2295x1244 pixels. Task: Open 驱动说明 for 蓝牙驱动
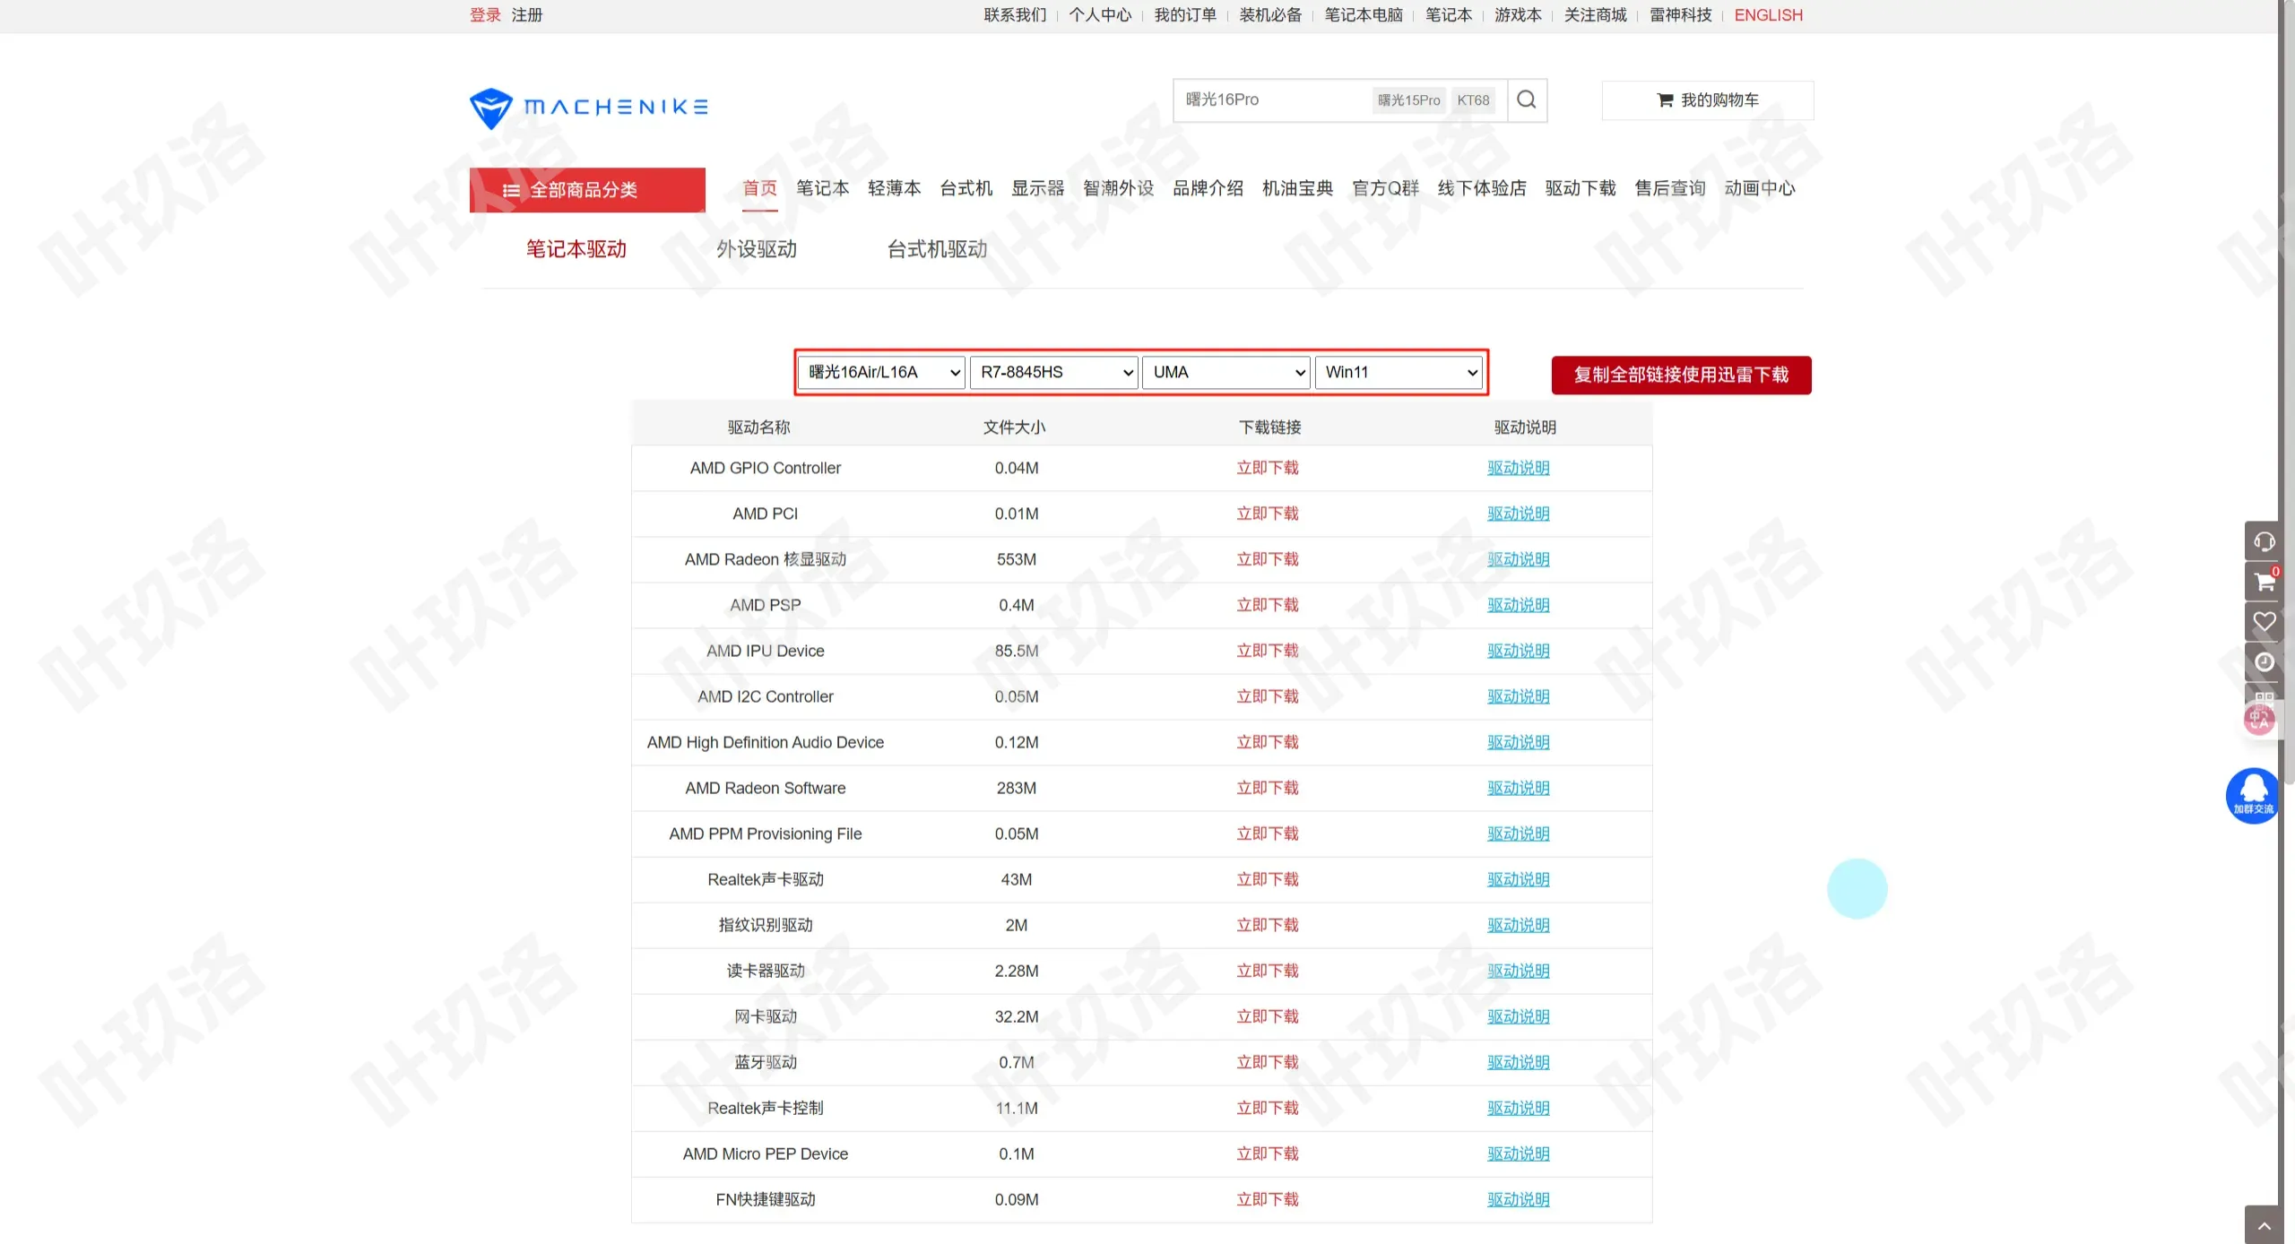point(1519,1062)
